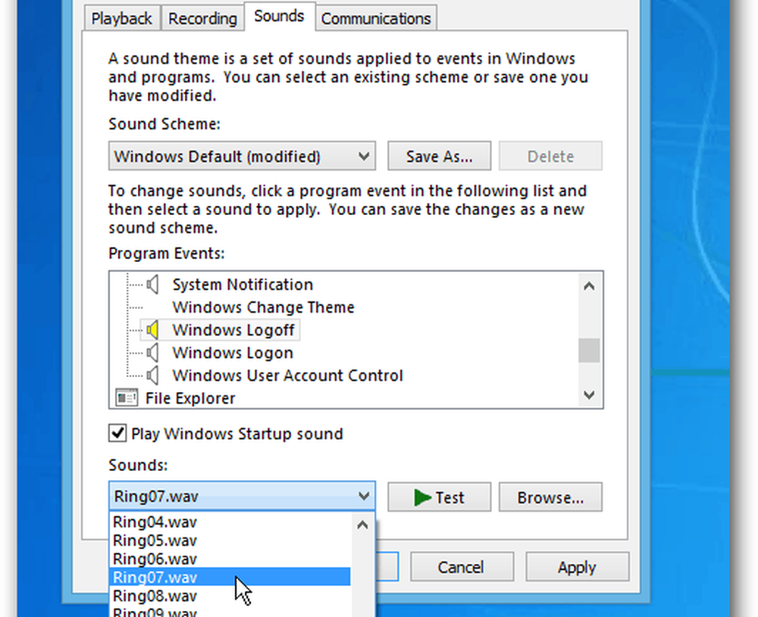Viewport: 758px width, 617px height.
Task: Switch to the Playback tab
Action: point(122,19)
